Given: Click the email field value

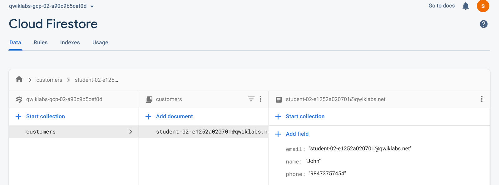Looking at the screenshot, I should click(360, 148).
